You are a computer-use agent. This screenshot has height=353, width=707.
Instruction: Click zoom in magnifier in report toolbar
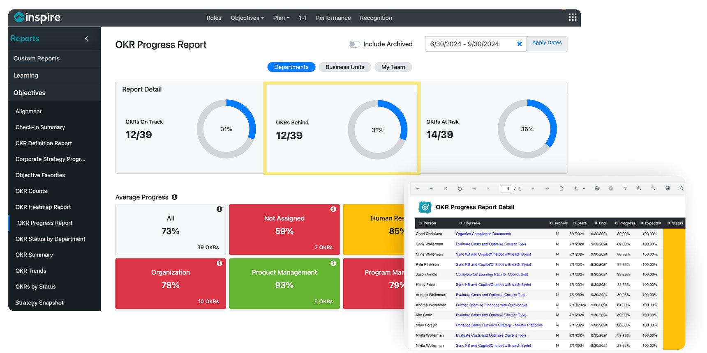point(639,188)
